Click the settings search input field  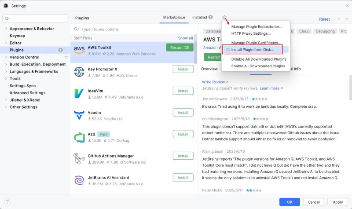click(x=35, y=18)
